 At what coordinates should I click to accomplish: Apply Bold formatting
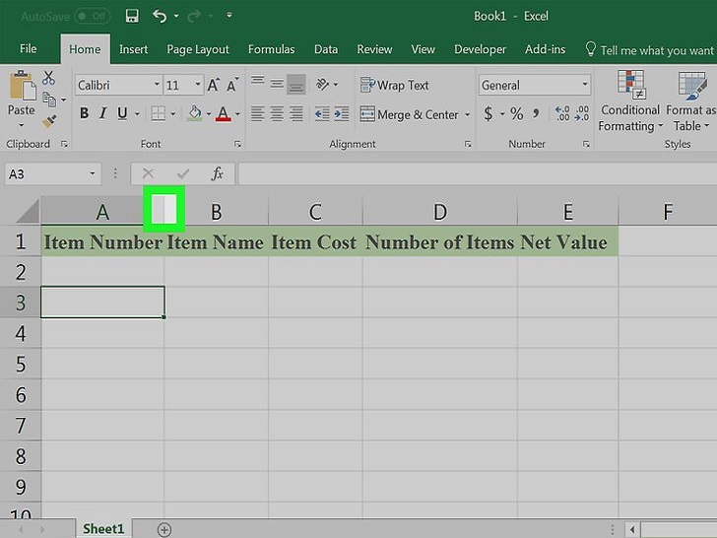pos(84,113)
